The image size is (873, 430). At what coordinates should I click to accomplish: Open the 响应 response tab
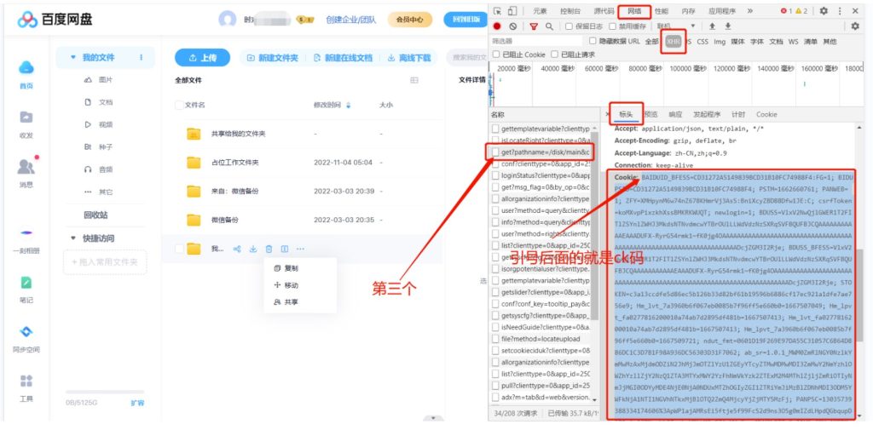pyautogui.click(x=675, y=114)
